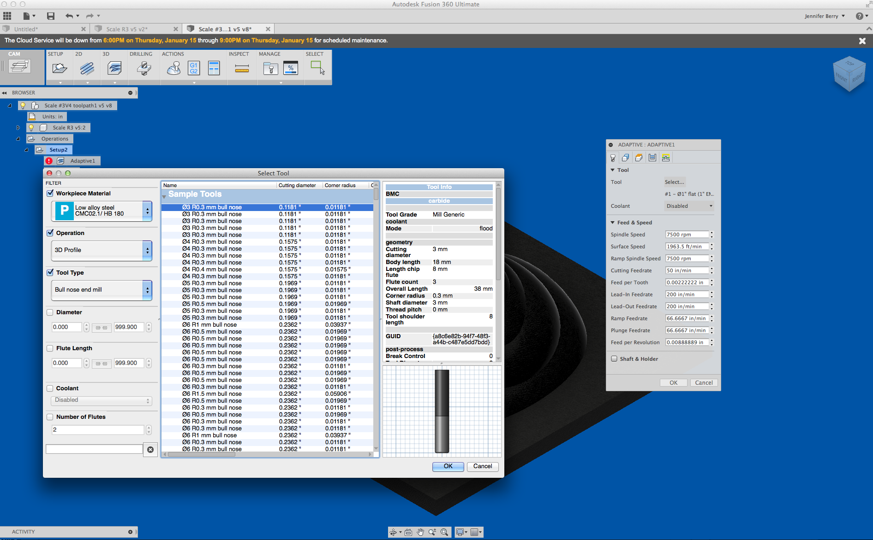873x540 pixels.
Task: Uncheck the Workpiece Material filter
Action: (50, 193)
